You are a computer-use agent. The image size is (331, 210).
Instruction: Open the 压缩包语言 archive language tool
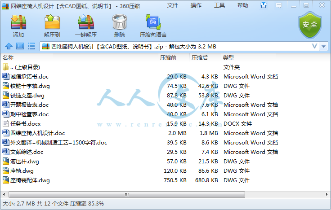(153, 22)
